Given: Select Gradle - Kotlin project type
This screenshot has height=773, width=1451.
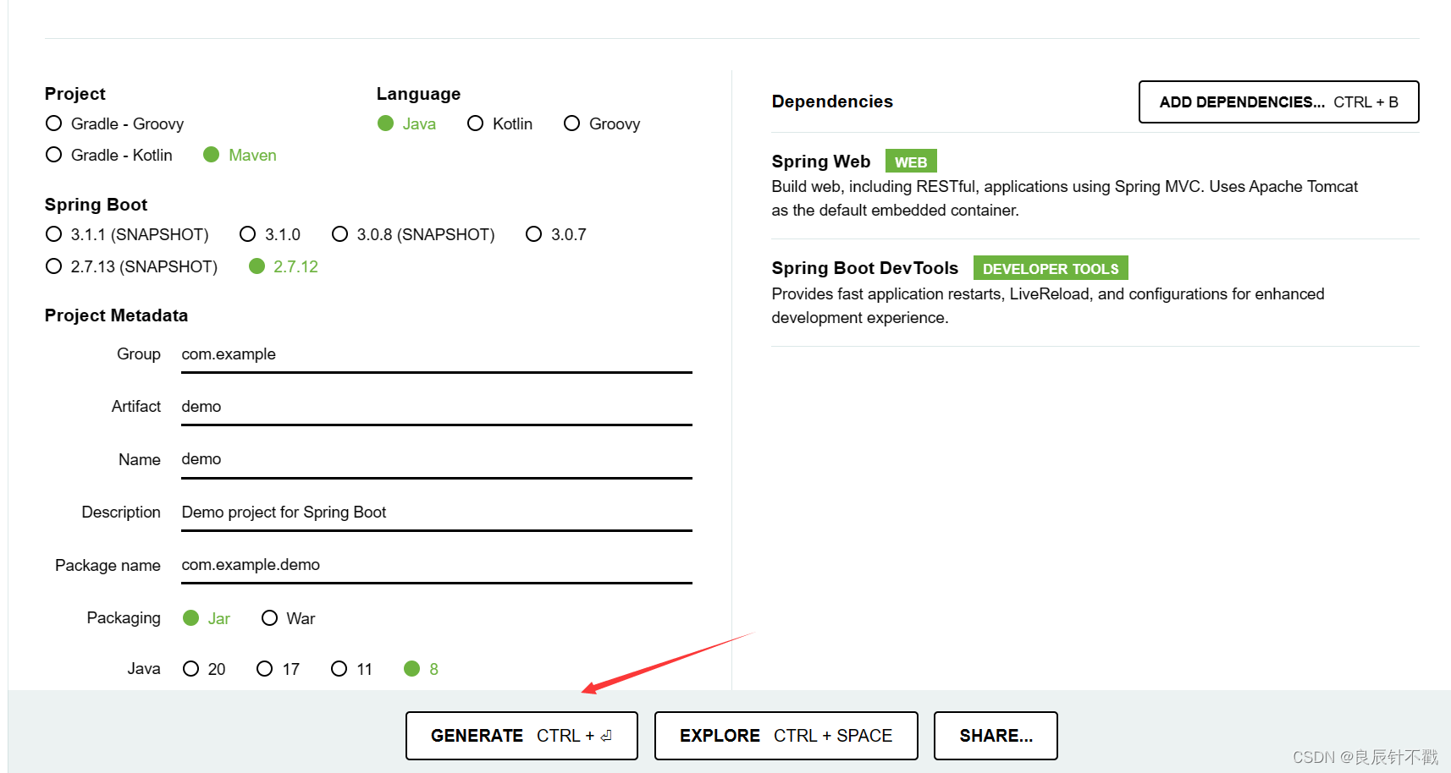Looking at the screenshot, I should pyautogui.click(x=108, y=155).
